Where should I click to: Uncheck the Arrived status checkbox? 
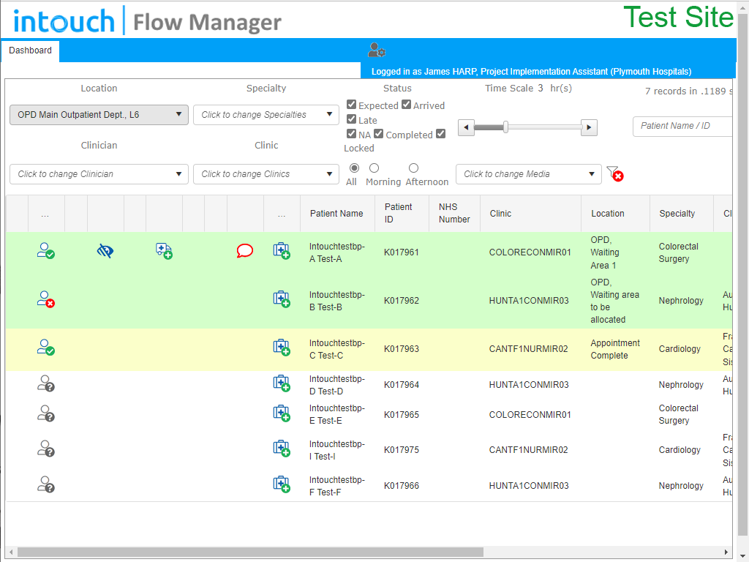pyautogui.click(x=407, y=105)
